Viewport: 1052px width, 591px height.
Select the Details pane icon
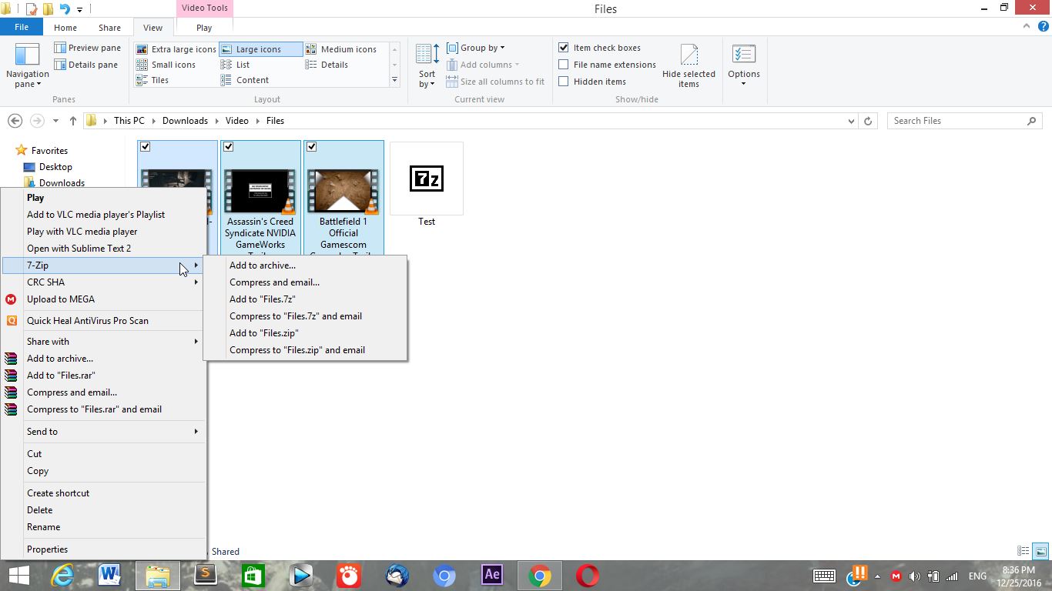tap(61, 65)
